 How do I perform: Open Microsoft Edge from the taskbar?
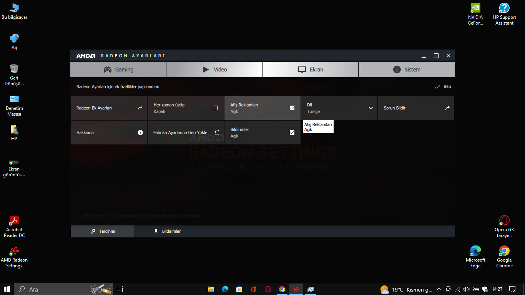pos(225,289)
